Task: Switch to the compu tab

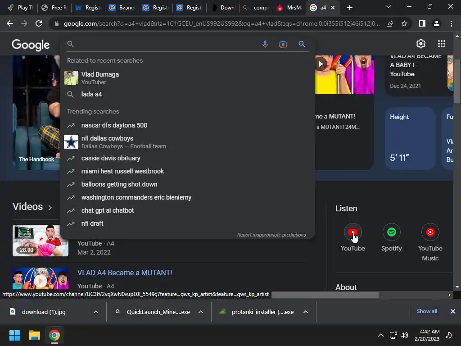Action: click(257, 8)
